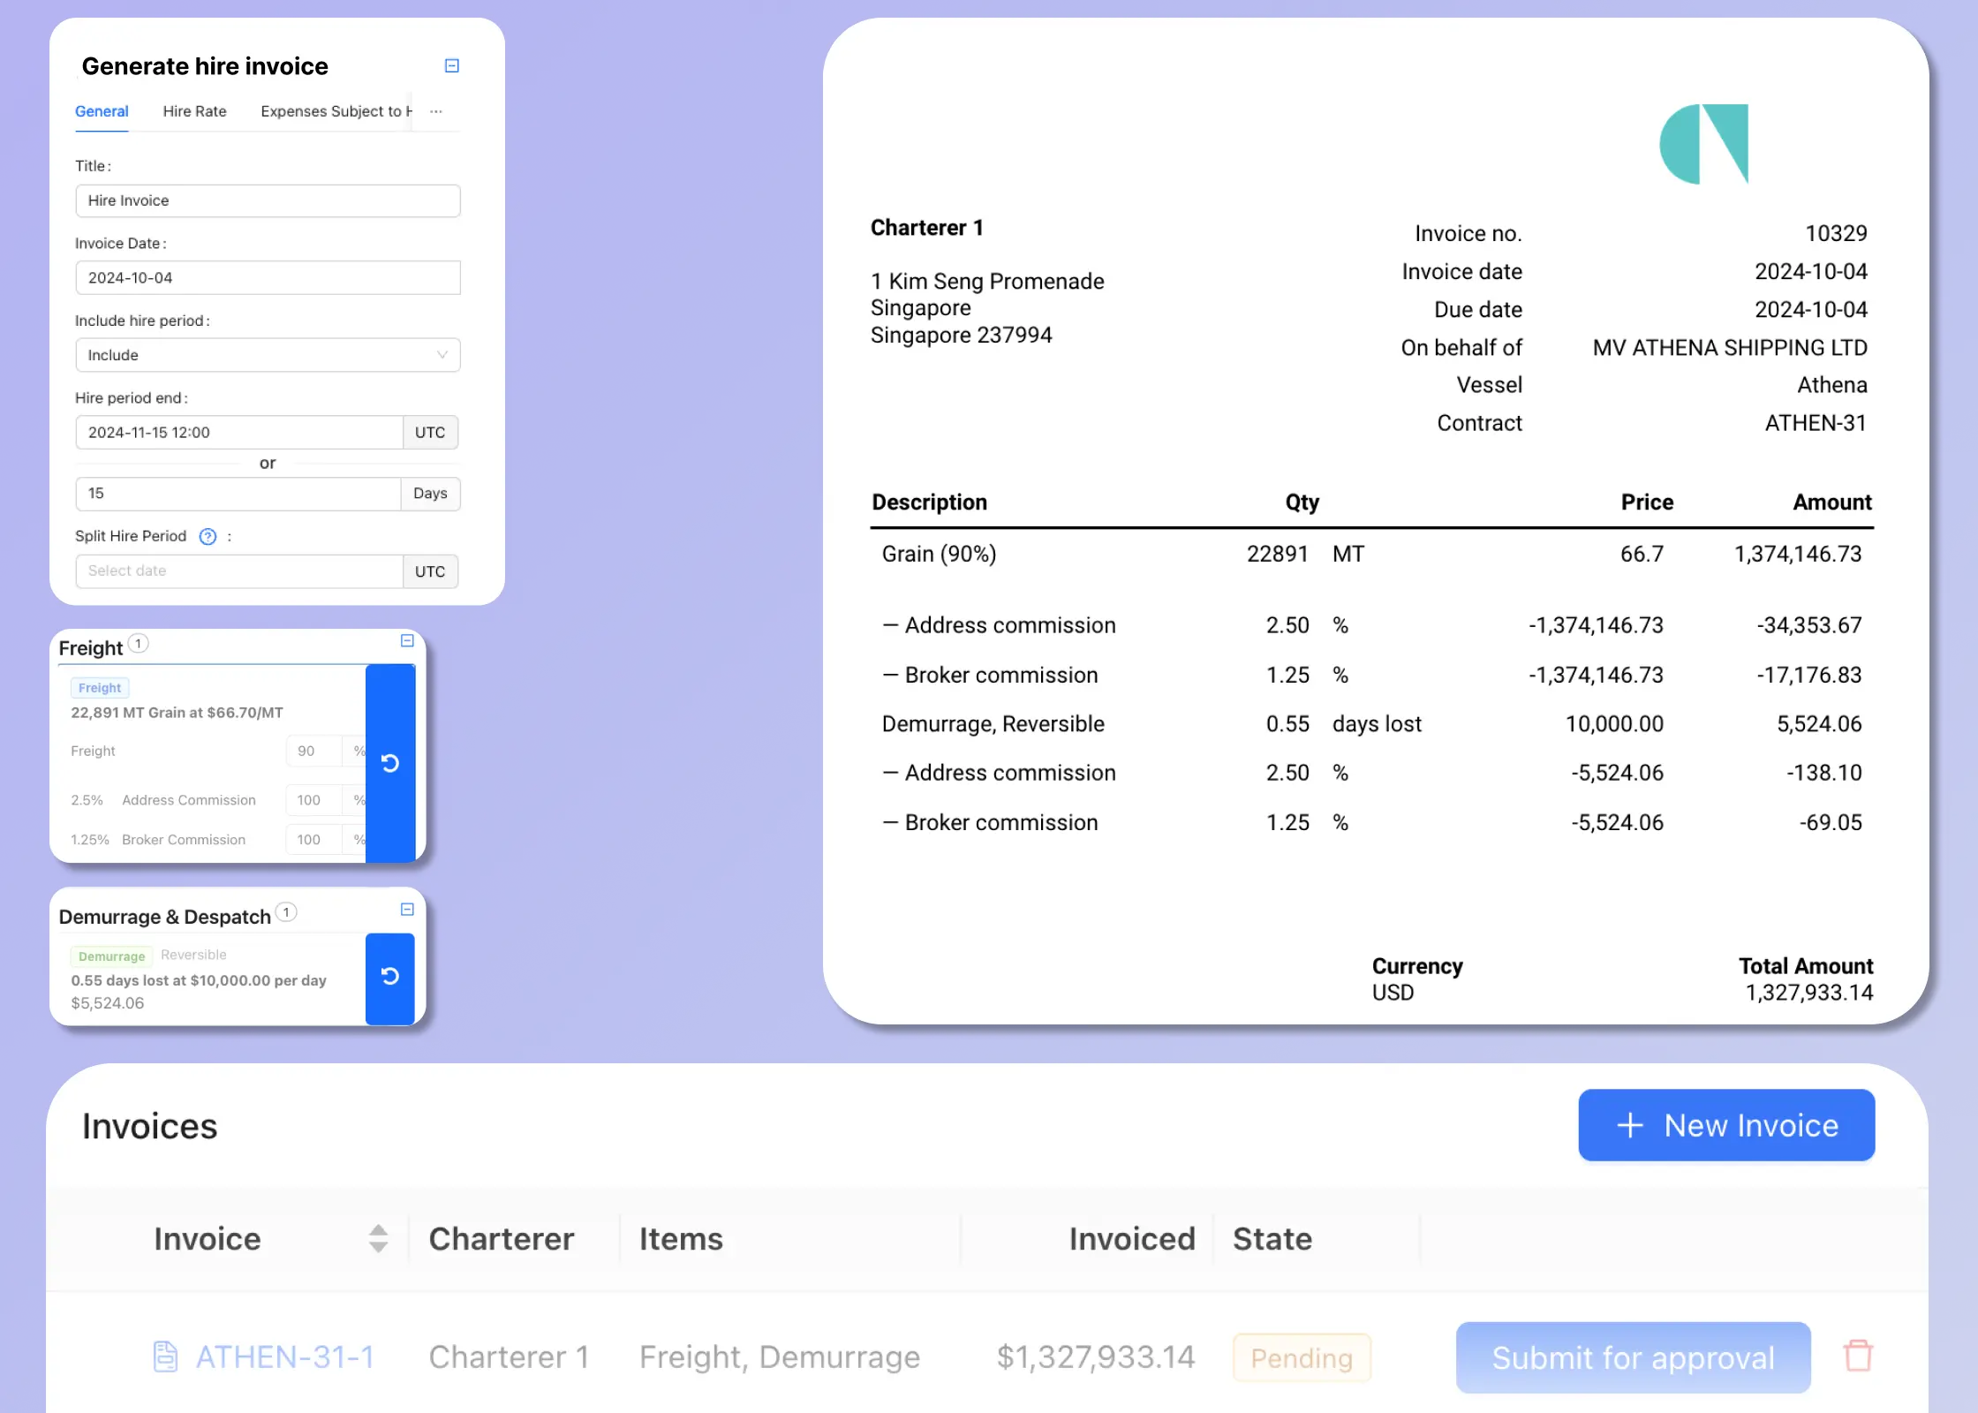The image size is (1978, 1413).
Task: Switch to the Hire Rate tab
Action: pos(194,111)
